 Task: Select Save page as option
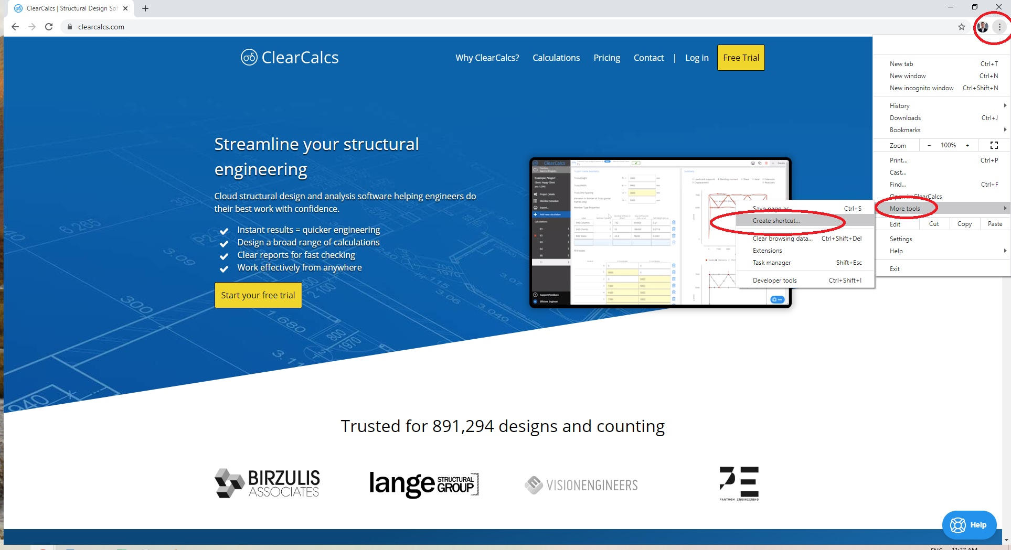[x=805, y=208]
